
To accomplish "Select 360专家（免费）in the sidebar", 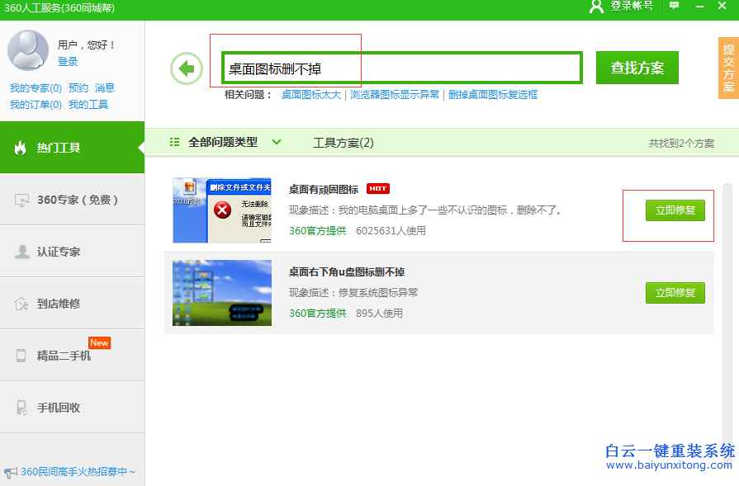I will 73,199.
